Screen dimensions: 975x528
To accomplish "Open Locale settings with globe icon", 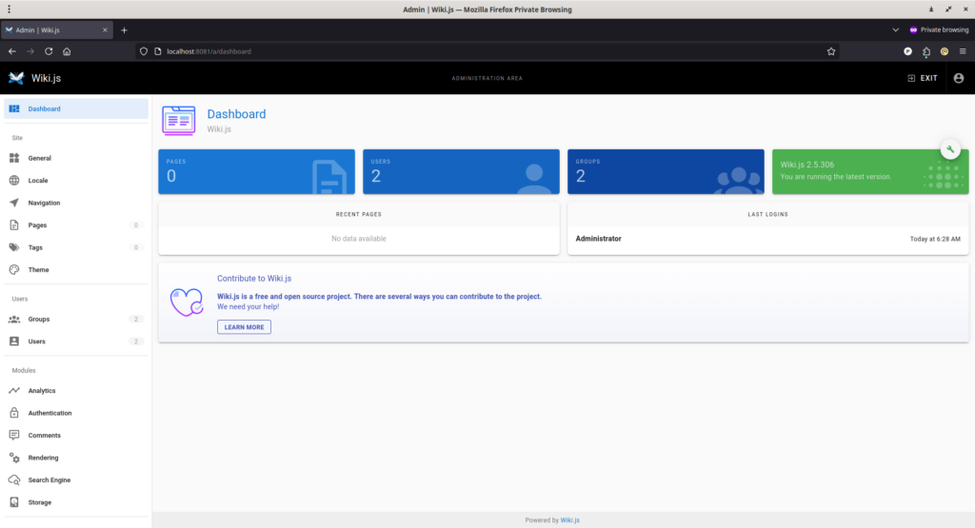I will click(38, 180).
